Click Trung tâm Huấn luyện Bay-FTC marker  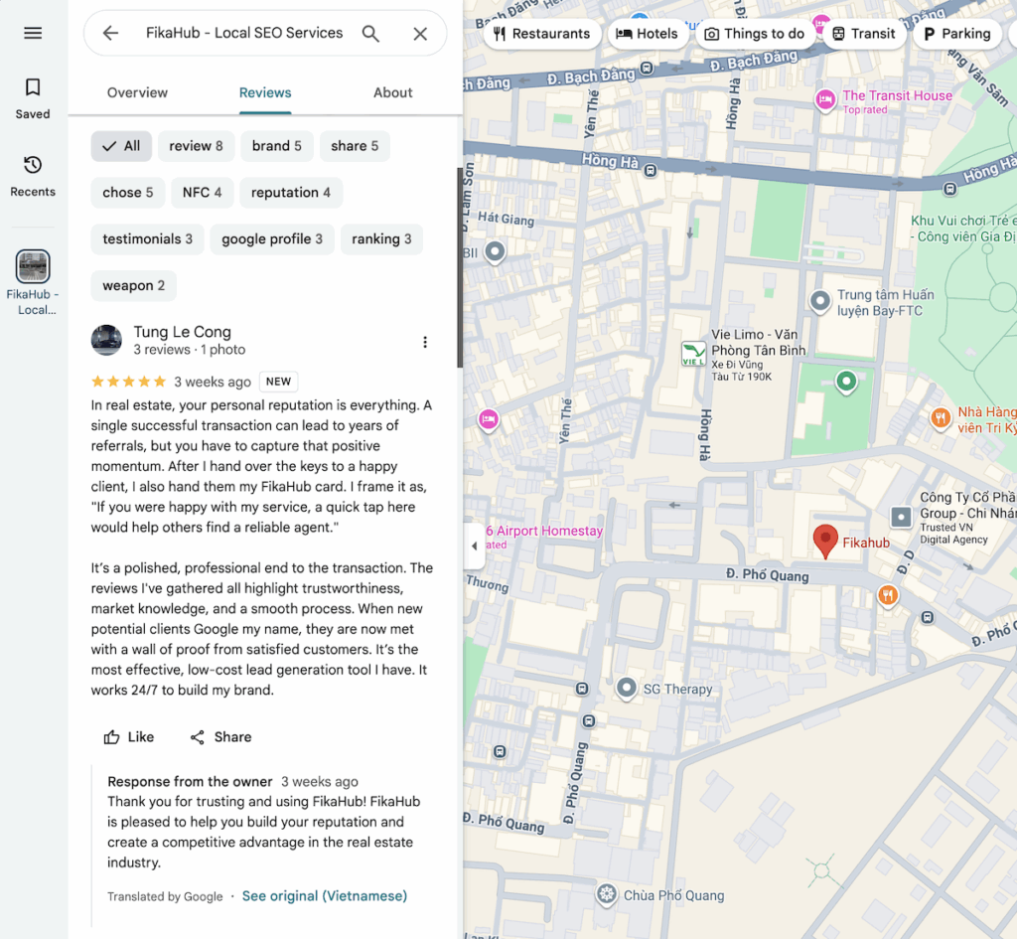[x=819, y=301]
